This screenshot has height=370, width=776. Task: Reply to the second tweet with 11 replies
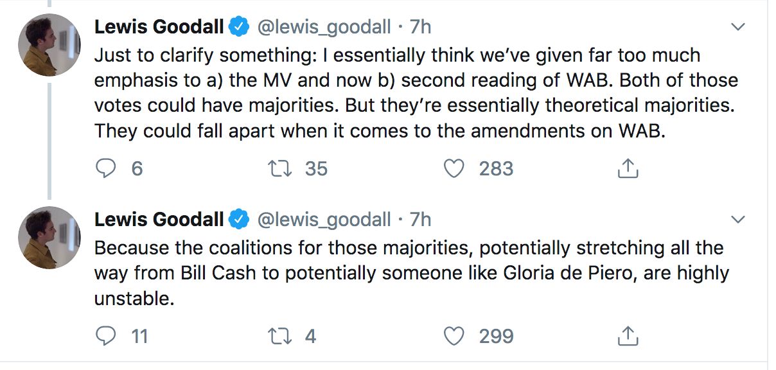pos(105,335)
